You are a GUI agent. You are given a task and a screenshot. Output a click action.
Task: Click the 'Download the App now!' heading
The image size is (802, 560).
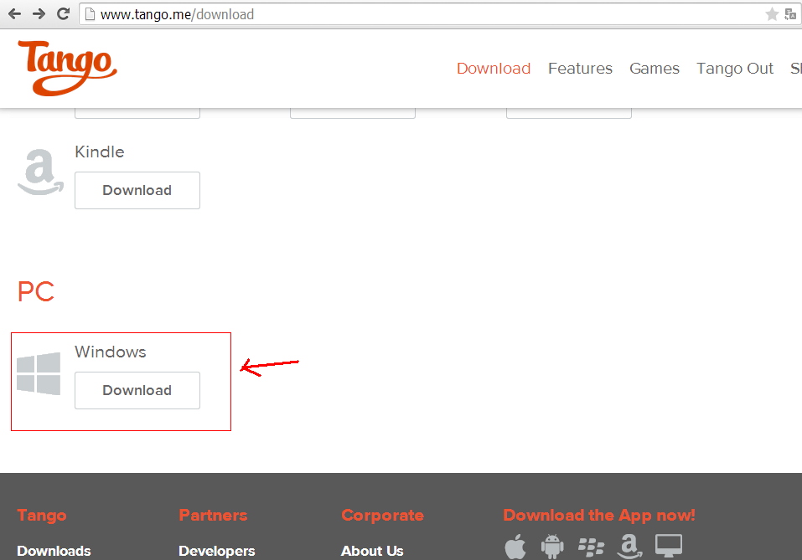[x=599, y=516]
